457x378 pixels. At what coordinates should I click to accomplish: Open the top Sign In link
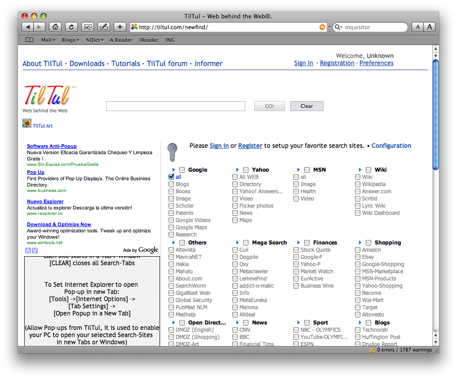click(303, 63)
